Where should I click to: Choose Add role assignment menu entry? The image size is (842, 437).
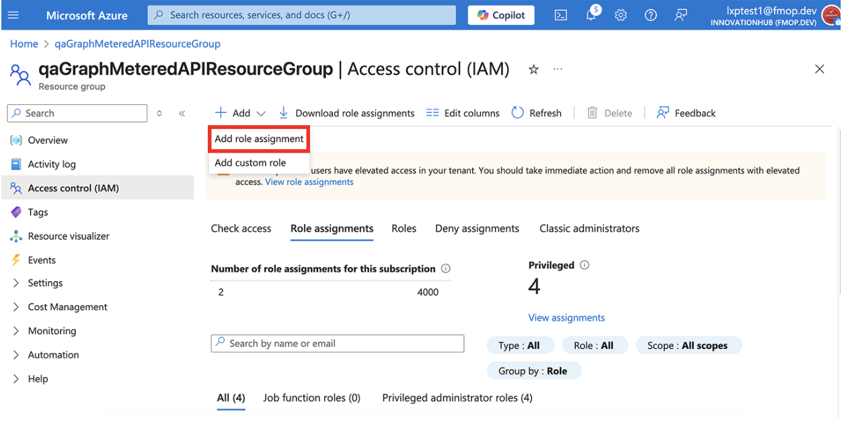pos(259,138)
